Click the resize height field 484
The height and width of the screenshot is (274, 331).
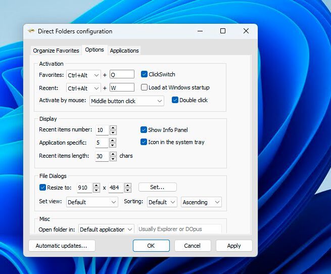(116, 188)
